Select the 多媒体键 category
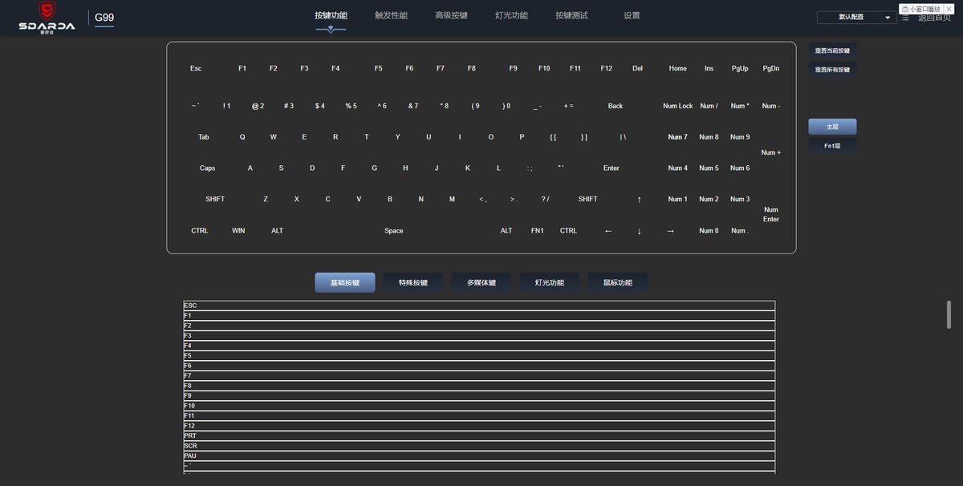The width and height of the screenshot is (963, 486). click(x=481, y=282)
